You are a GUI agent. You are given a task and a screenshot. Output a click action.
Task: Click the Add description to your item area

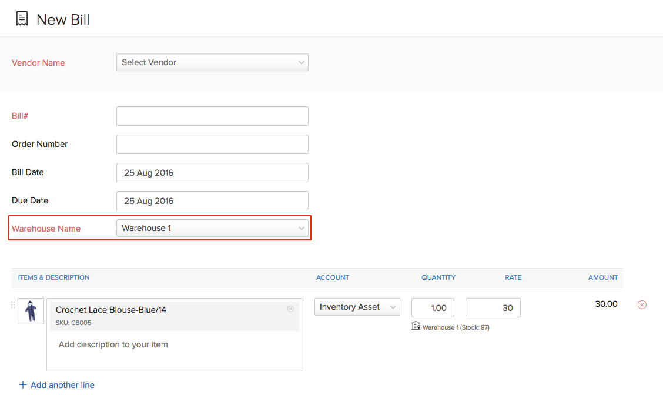[x=175, y=351]
